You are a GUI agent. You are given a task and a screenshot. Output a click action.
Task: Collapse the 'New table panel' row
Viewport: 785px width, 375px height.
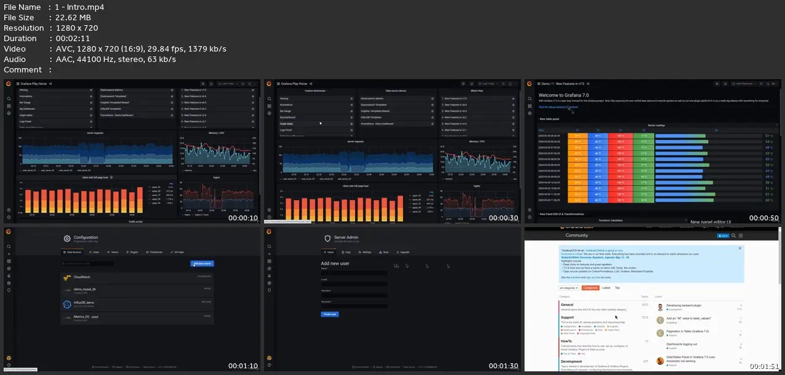(549, 118)
